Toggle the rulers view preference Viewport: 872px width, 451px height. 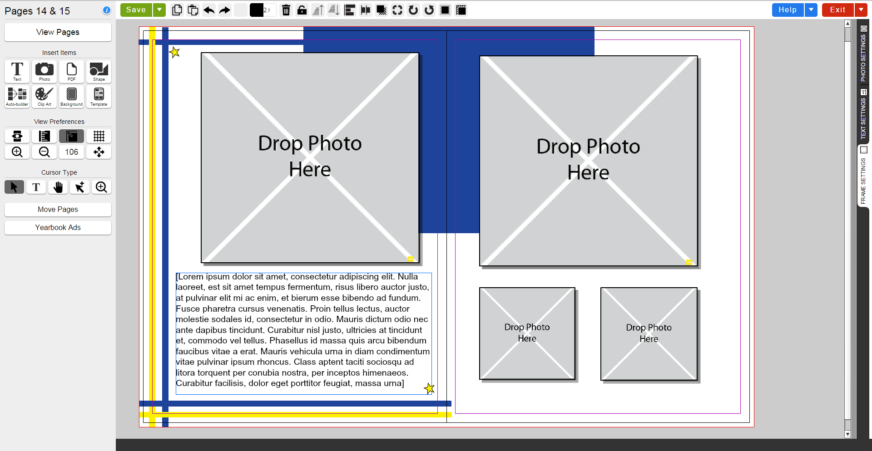pos(44,136)
